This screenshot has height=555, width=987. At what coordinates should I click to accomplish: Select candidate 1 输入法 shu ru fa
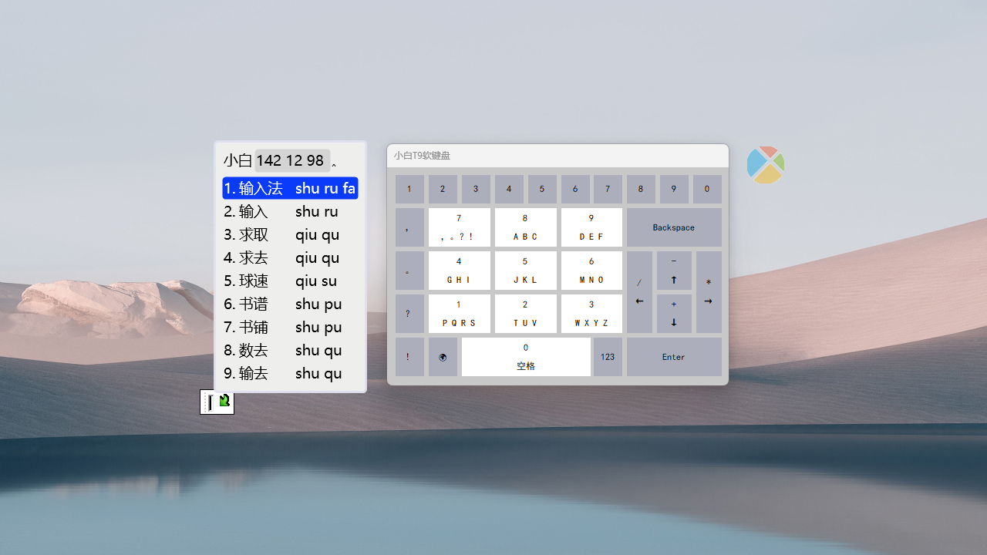290,188
